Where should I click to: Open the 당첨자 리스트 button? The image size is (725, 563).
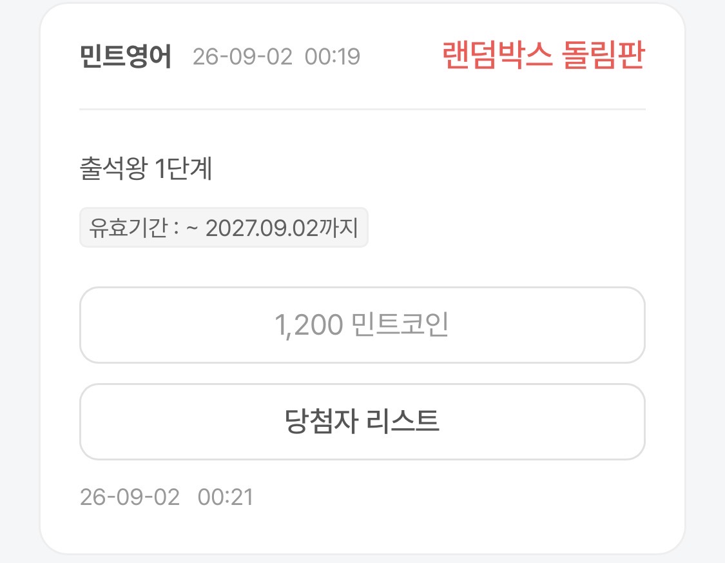click(362, 421)
